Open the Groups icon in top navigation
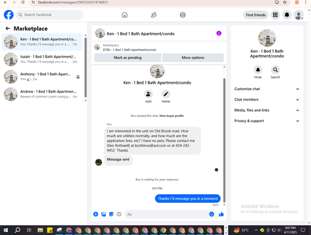 point(183,15)
